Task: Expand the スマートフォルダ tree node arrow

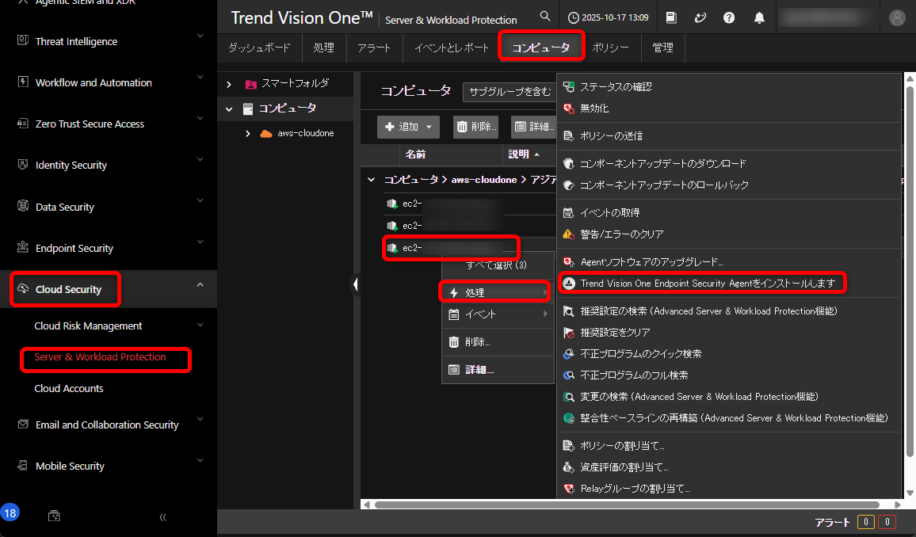Action: click(x=229, y=85)
